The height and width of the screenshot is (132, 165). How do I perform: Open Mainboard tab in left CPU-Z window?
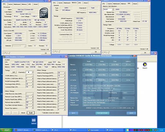point(17,4)
